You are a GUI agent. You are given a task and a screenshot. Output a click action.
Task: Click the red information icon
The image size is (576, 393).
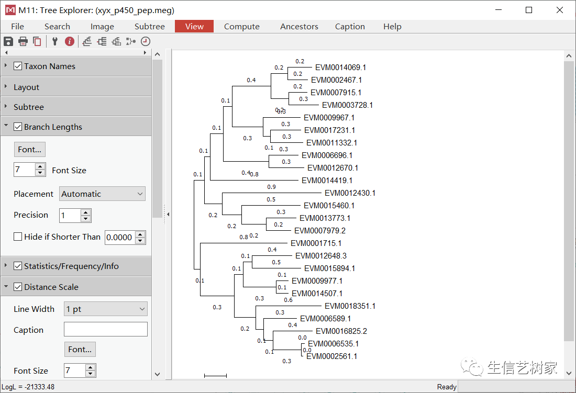click(70, 41)
